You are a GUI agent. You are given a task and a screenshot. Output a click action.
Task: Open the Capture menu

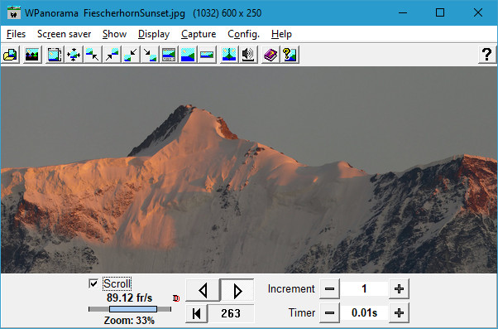pyautogui.click(x=199, y=34)
